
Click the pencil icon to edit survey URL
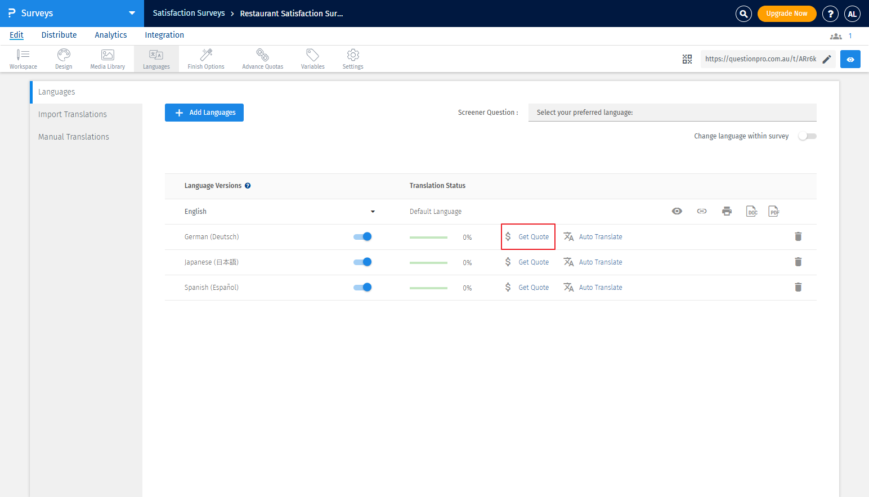(827, 59)
